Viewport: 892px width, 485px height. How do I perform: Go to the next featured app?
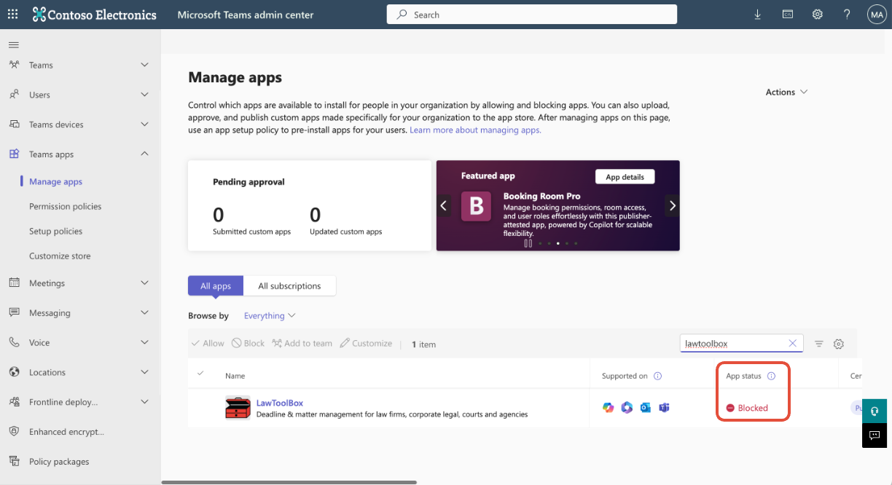pyautogui.click(x=672, y=206)
